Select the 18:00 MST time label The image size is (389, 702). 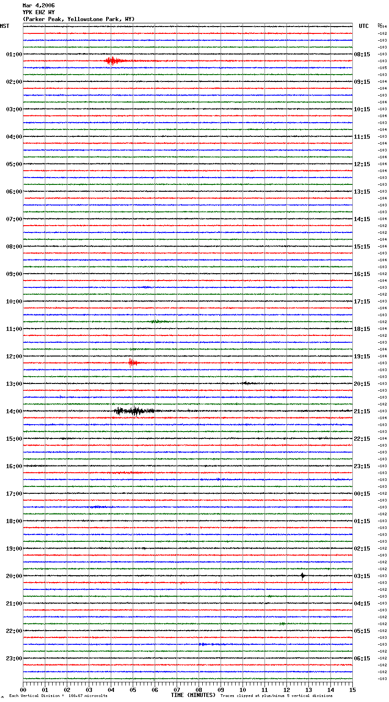pyautogui.click(x=14, y=521)
